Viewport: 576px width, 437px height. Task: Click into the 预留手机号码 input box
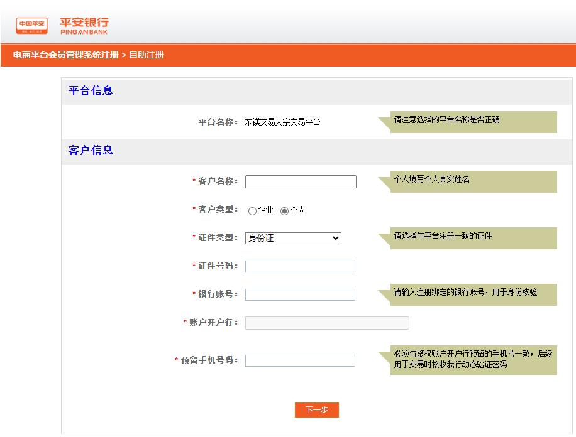coord(300,360)
